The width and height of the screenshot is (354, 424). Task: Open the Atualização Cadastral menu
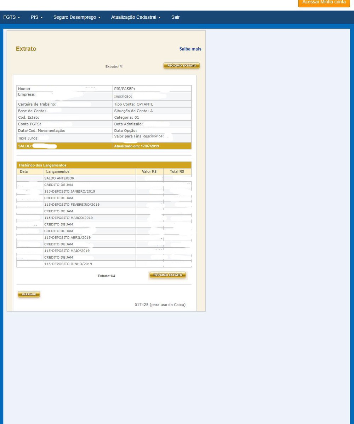(136, 17)
